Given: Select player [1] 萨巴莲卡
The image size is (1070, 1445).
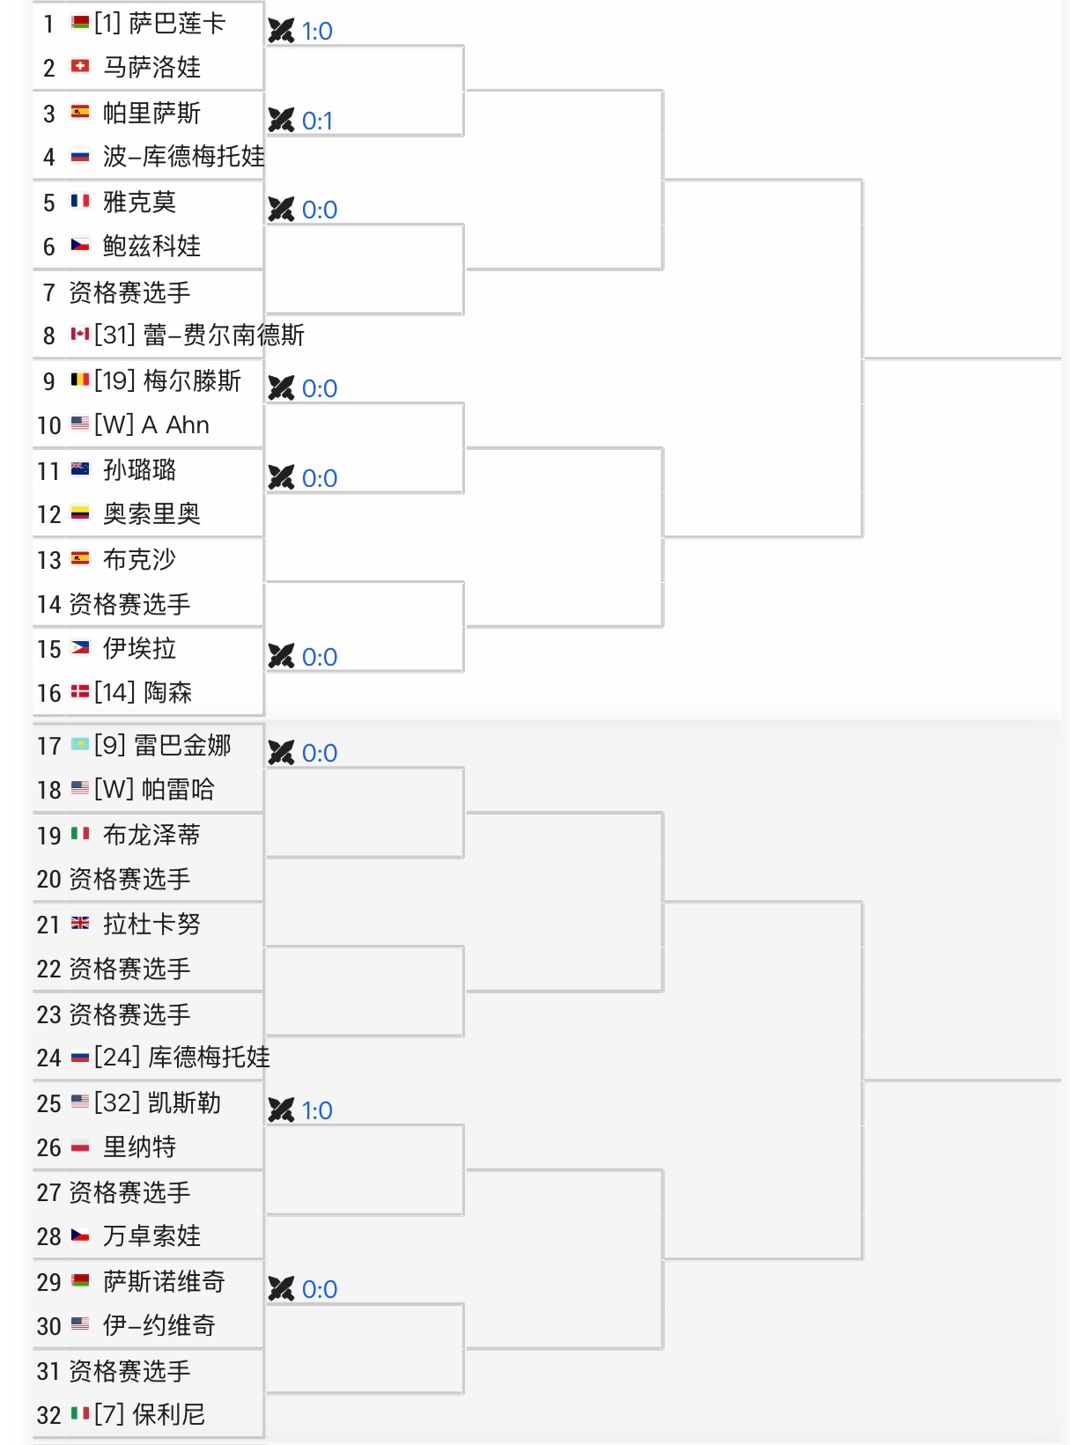Looking at the screenshot, I should 148,24.
